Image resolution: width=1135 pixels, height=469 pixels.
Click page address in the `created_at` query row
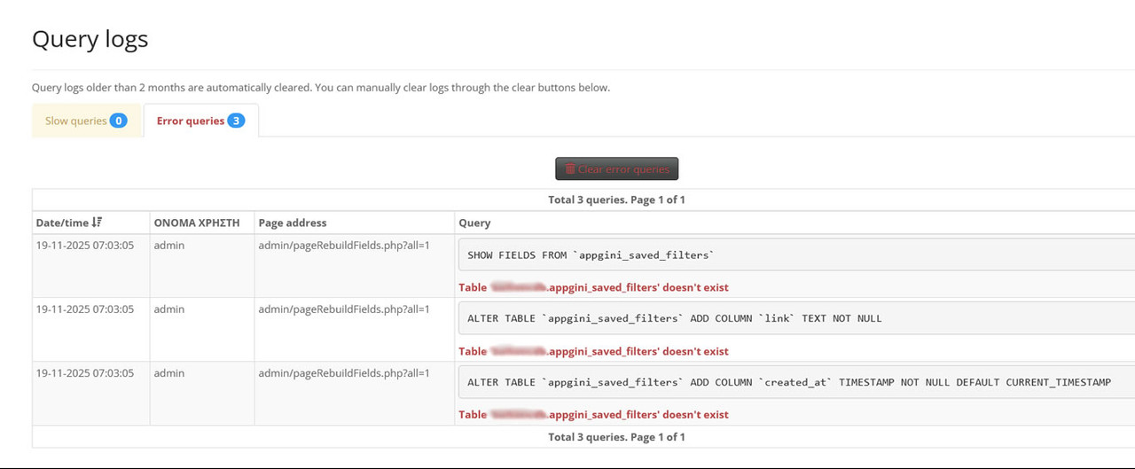tap(344, 372)
